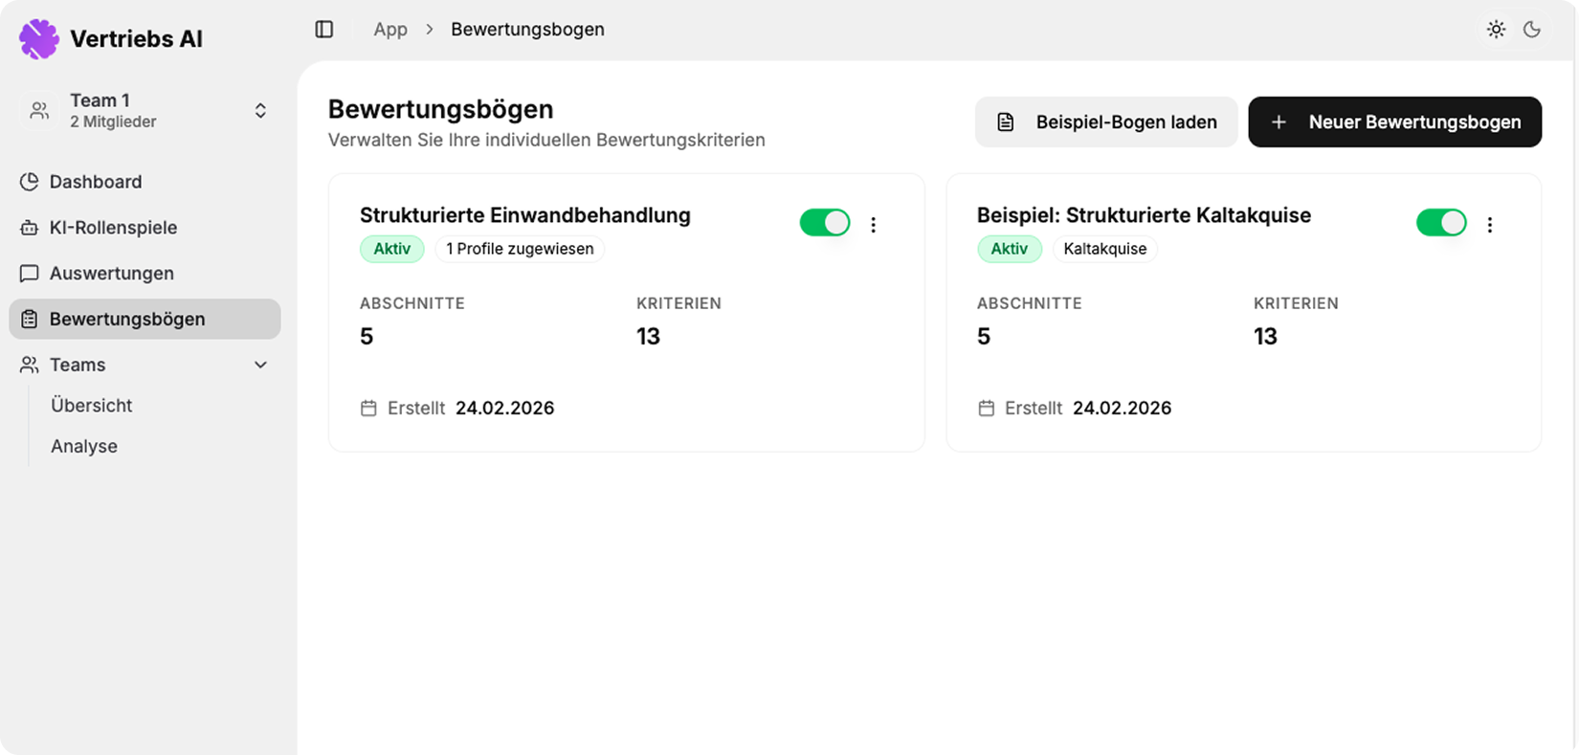
Task: Click the KI-Rollenspiele robot icon
Action: point(30,228)
